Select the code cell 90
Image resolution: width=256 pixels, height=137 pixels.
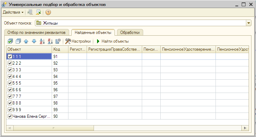coord(60,116)
